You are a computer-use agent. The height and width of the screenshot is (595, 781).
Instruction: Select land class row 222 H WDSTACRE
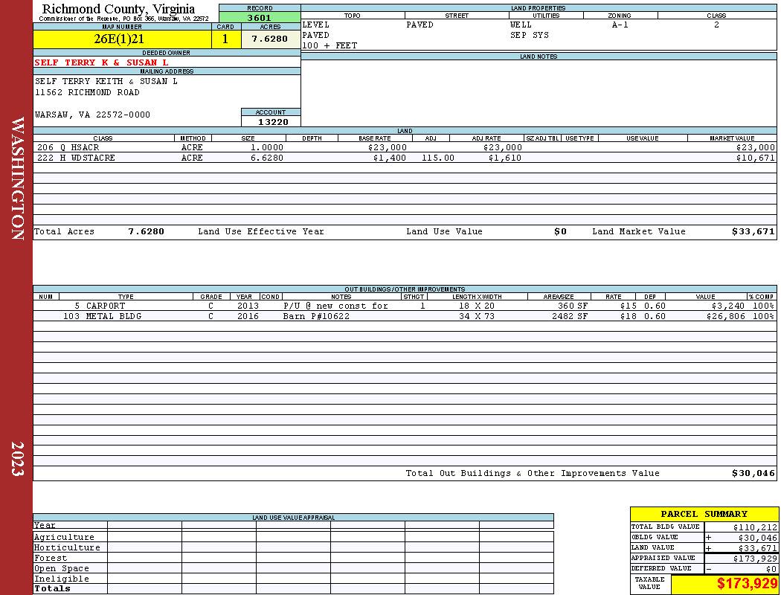[405, 158]
